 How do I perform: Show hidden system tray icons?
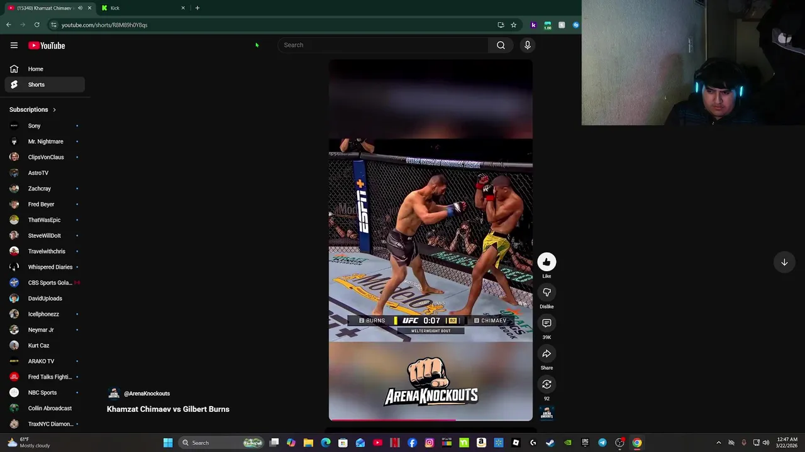719,443
